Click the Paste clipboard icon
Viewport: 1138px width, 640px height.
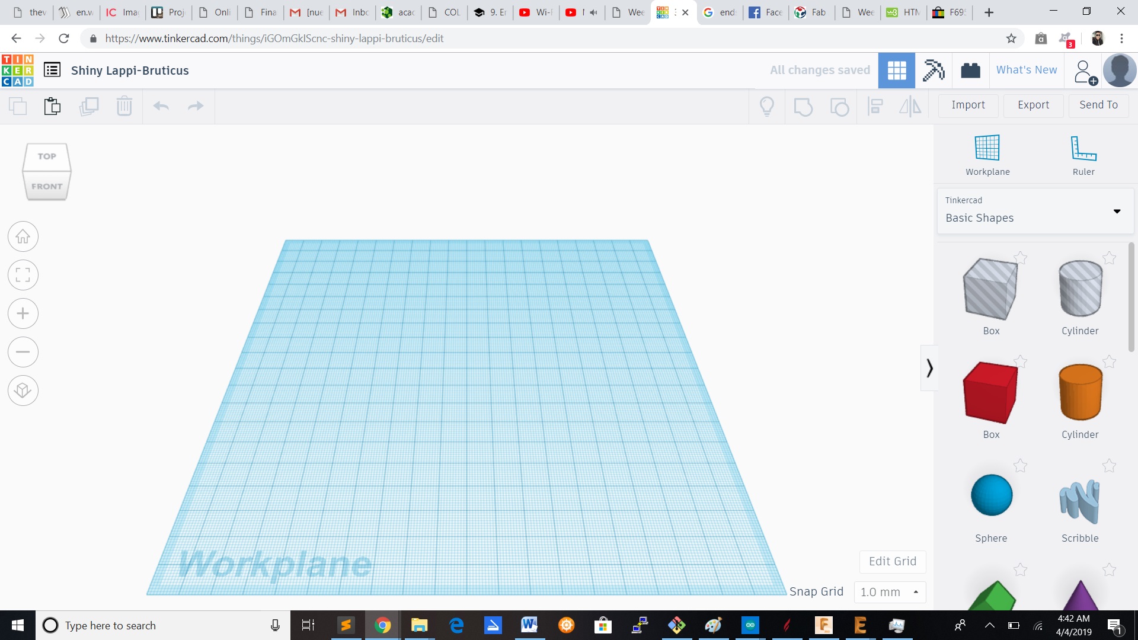(x=52, y=106)
